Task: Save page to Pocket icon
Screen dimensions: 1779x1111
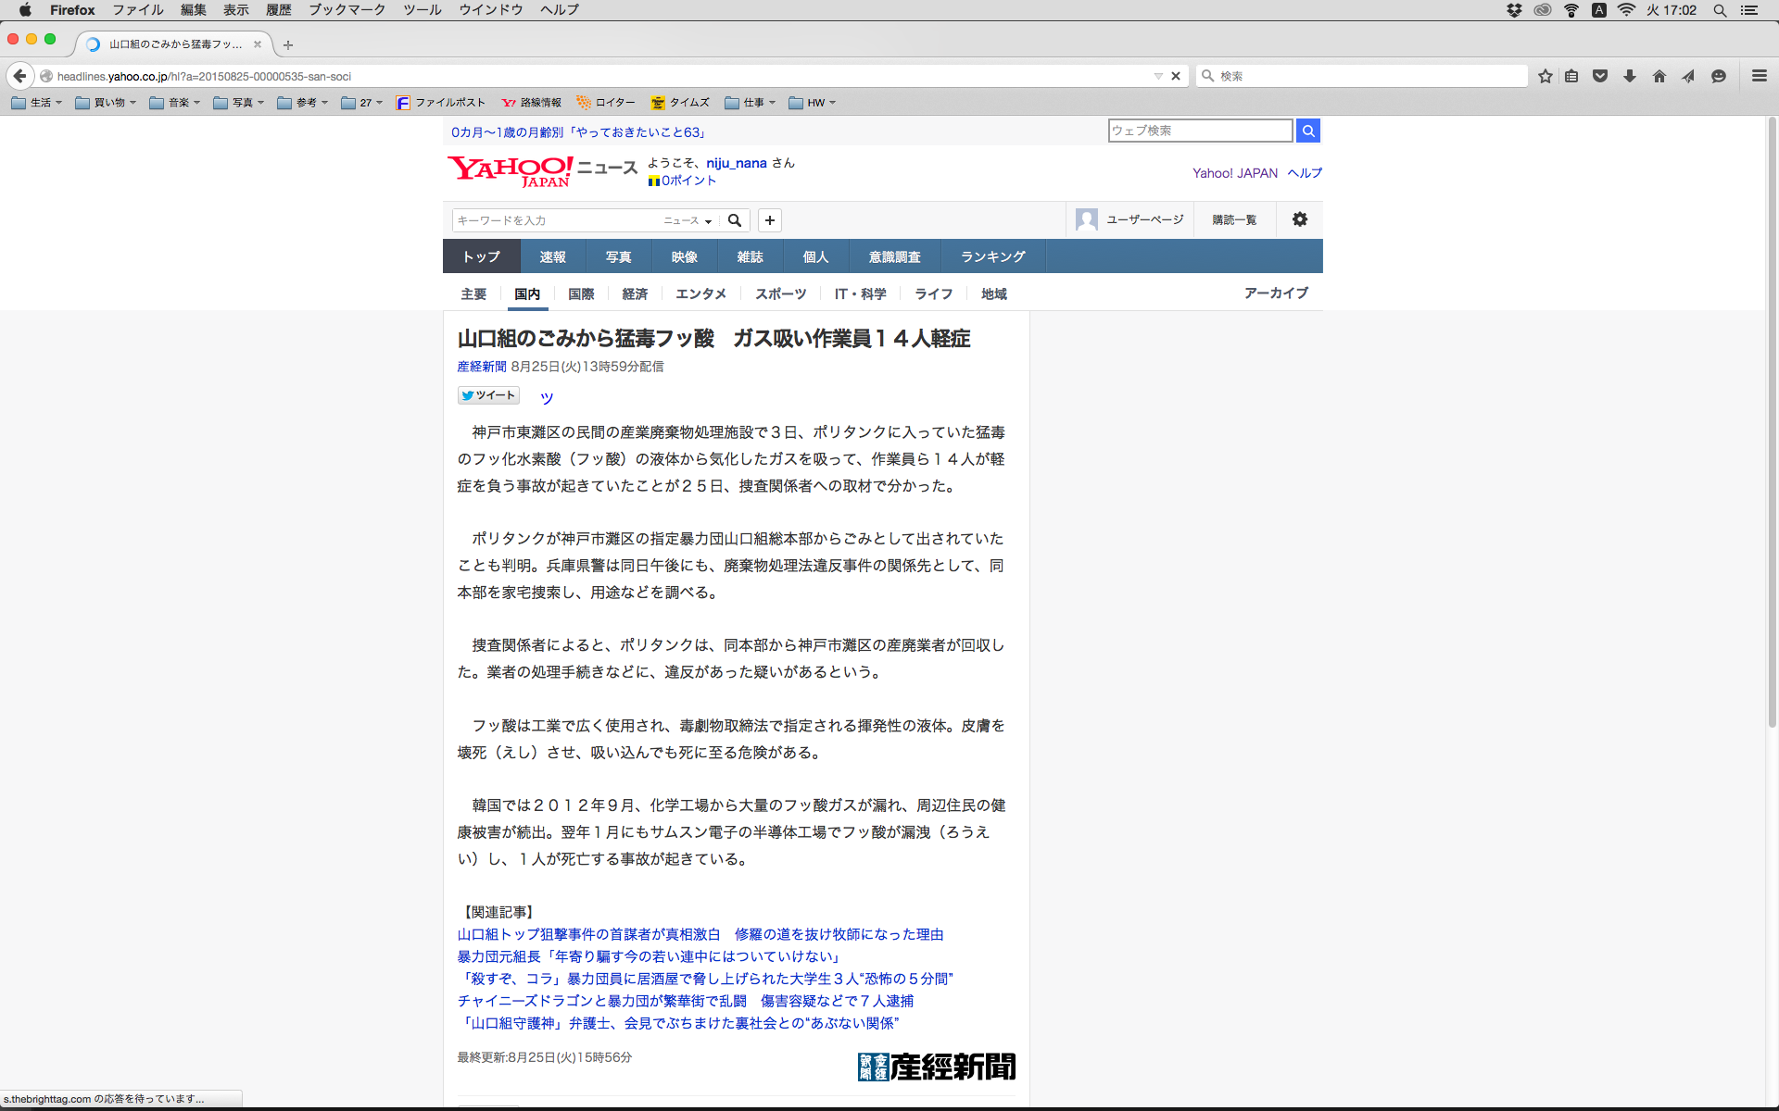Action: tap(1600, 76)
